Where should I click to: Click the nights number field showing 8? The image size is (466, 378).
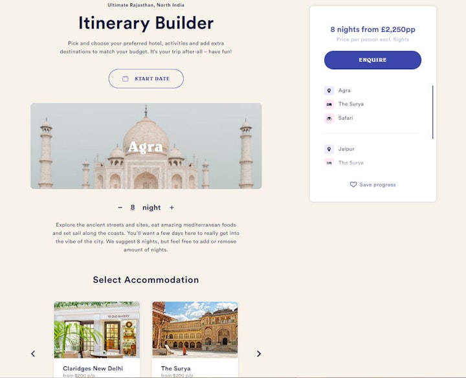click(133, 207)
